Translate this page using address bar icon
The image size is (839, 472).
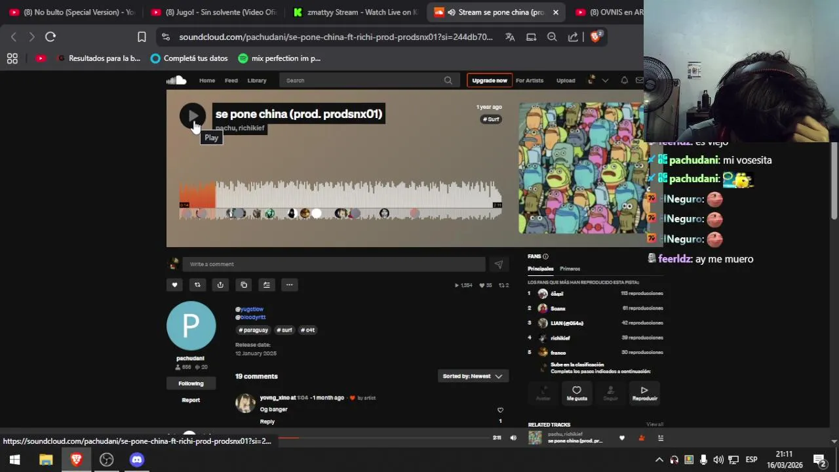click(510, 37)
